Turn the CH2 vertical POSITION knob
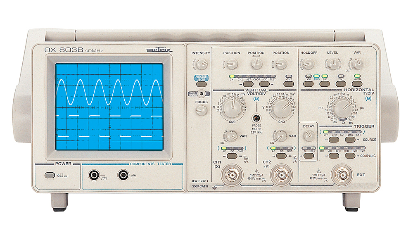 point(281,64)
